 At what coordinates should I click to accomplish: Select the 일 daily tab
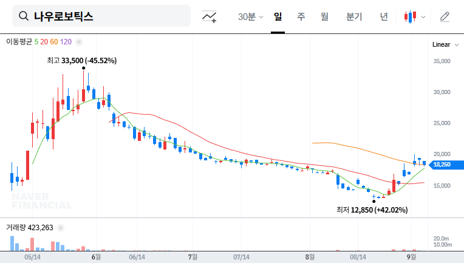pyautogui.click(x=278, y=16)
